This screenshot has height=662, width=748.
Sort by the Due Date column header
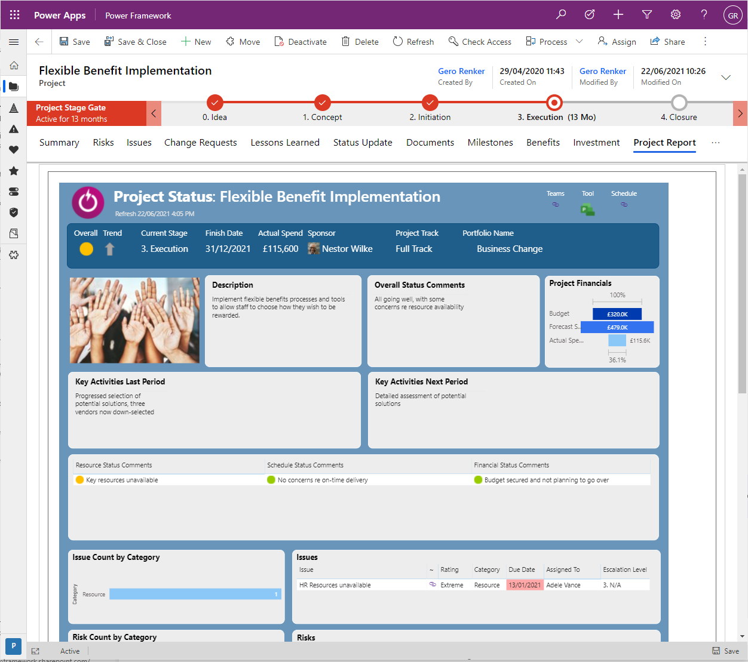pos(522,569)
